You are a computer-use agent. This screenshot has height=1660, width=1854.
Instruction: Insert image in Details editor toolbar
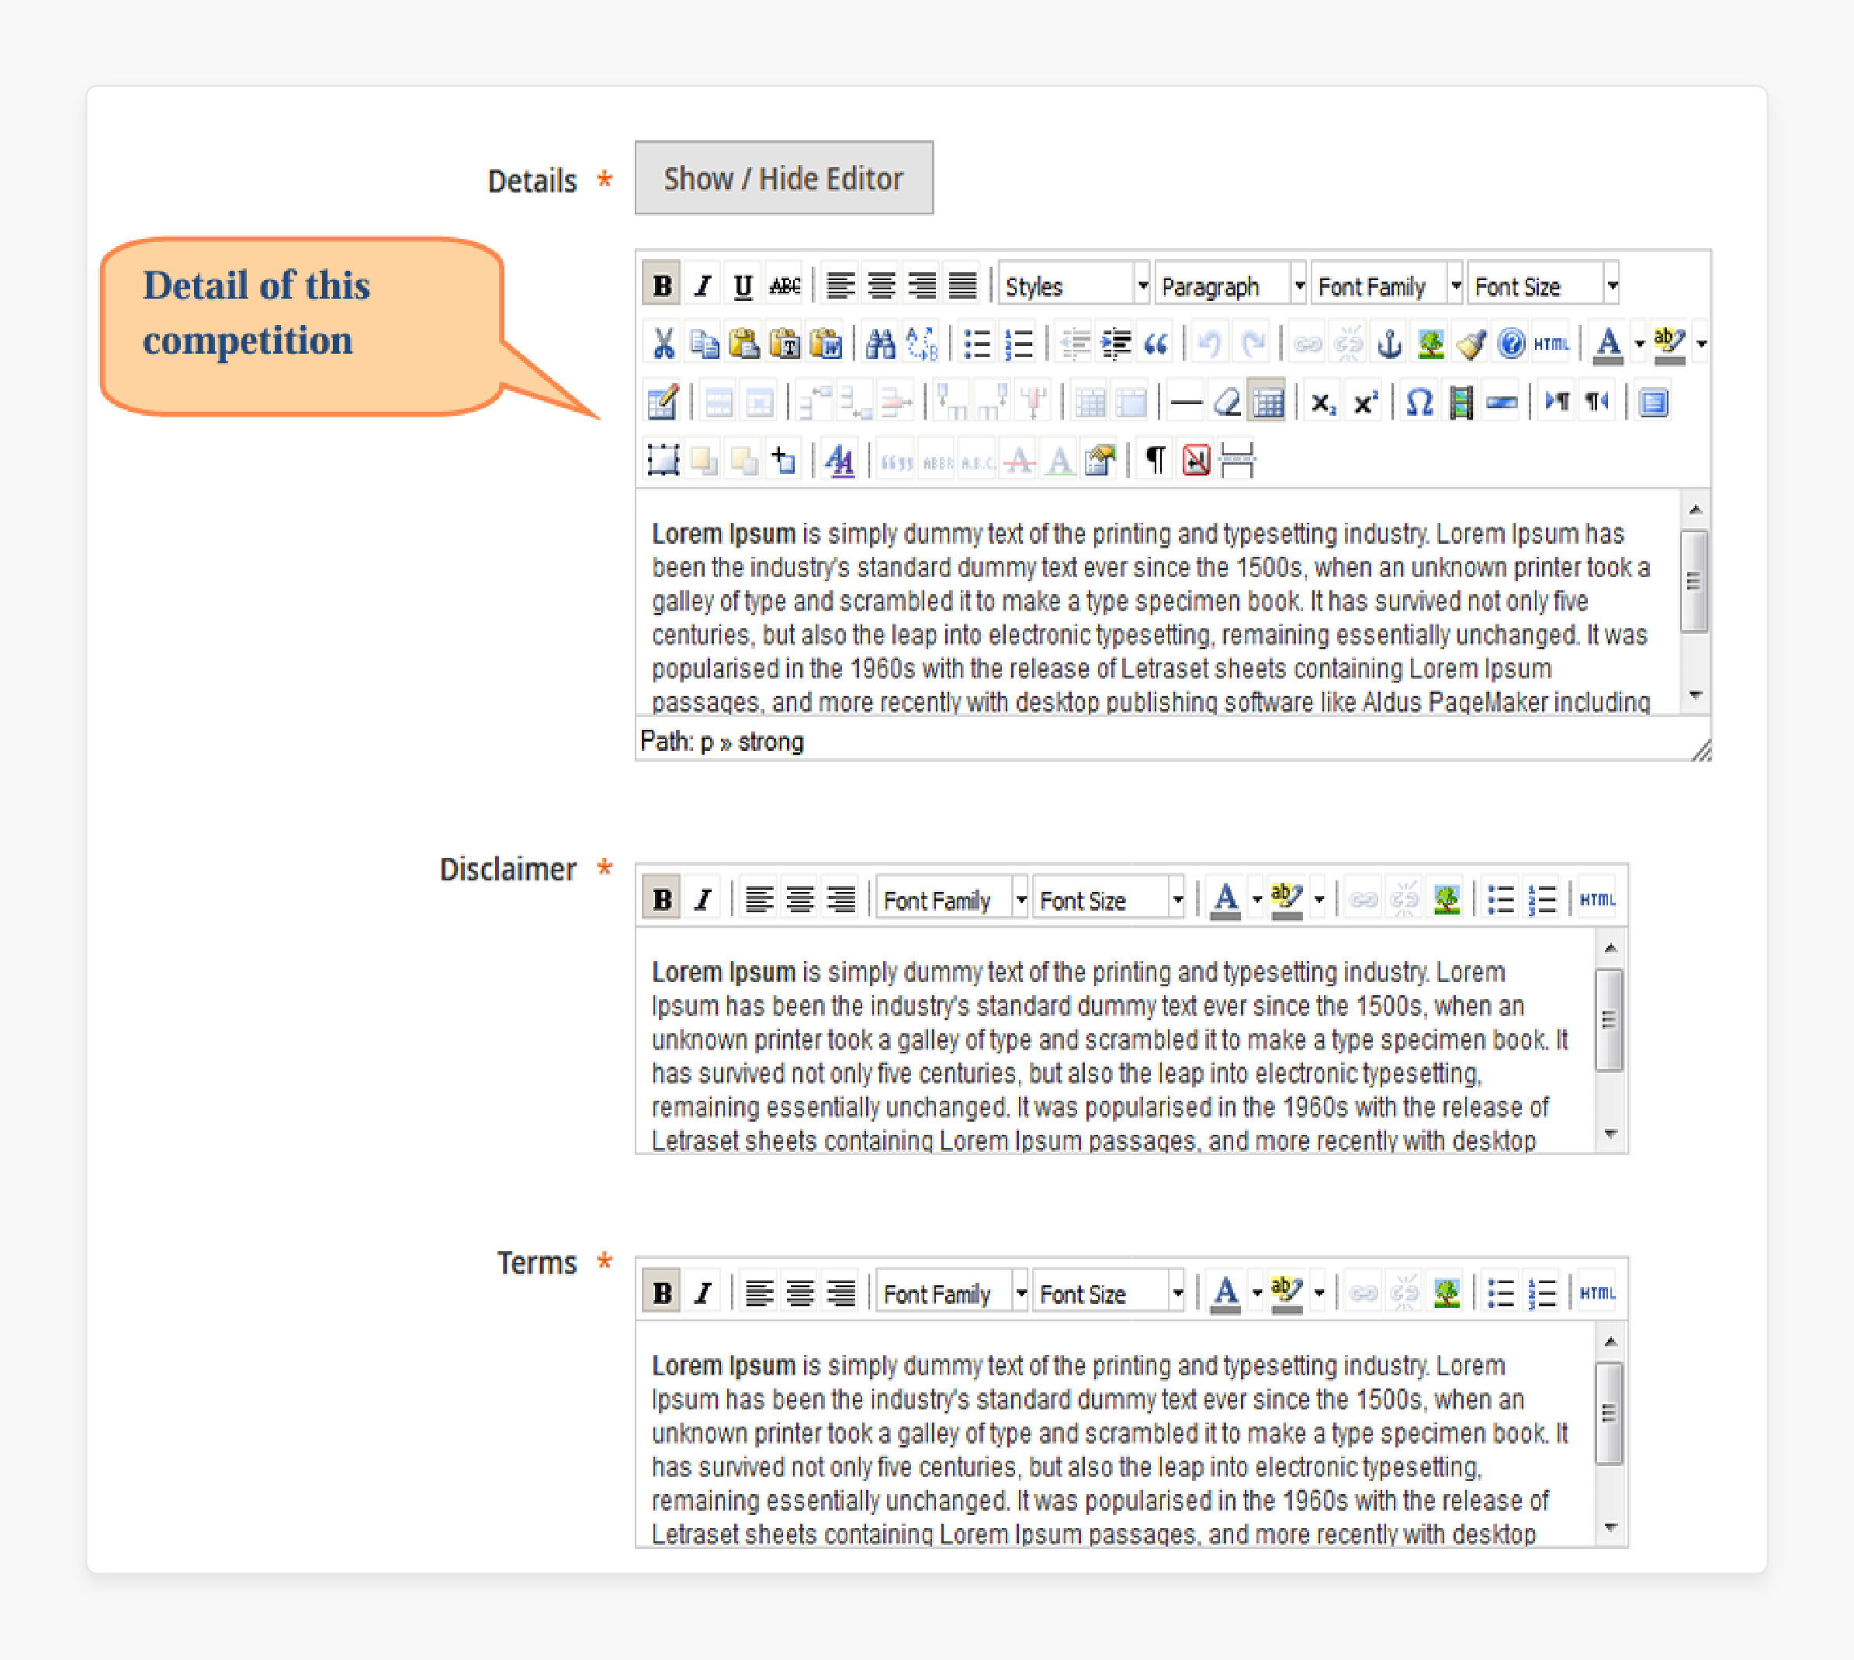(1429, 344)
